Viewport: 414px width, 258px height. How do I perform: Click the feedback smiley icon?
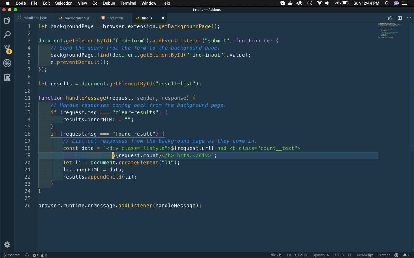click(x=396, y=255)
